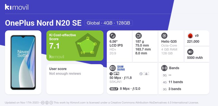Click the phone dimensions icon

138,36
